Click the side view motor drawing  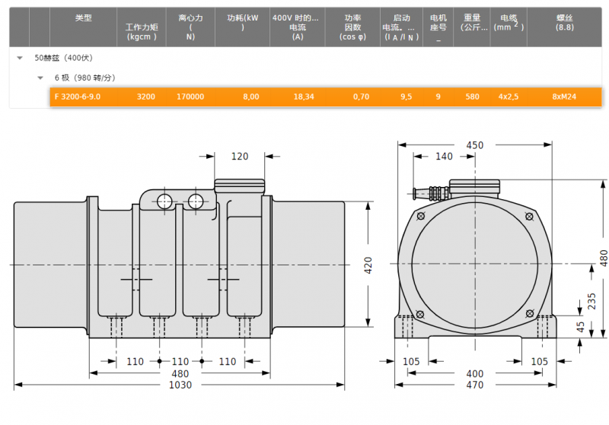point(179,258)
